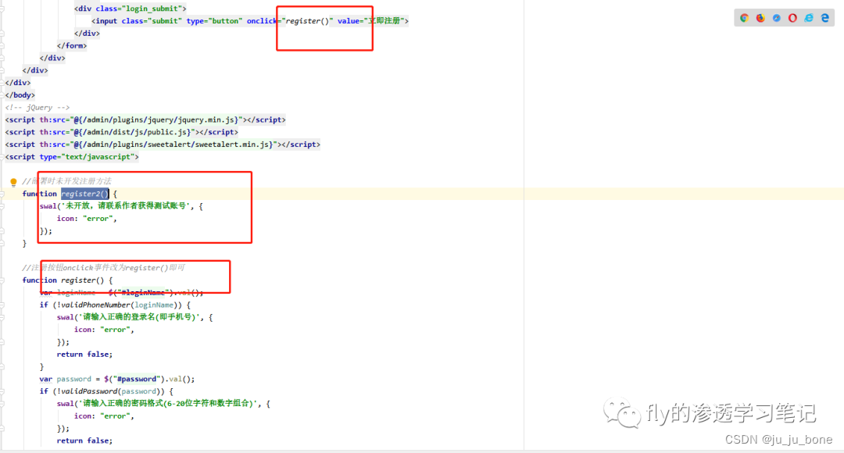
Task: Fold the swal '请输入正确的登录名' call block
Action: click(2, 317)
